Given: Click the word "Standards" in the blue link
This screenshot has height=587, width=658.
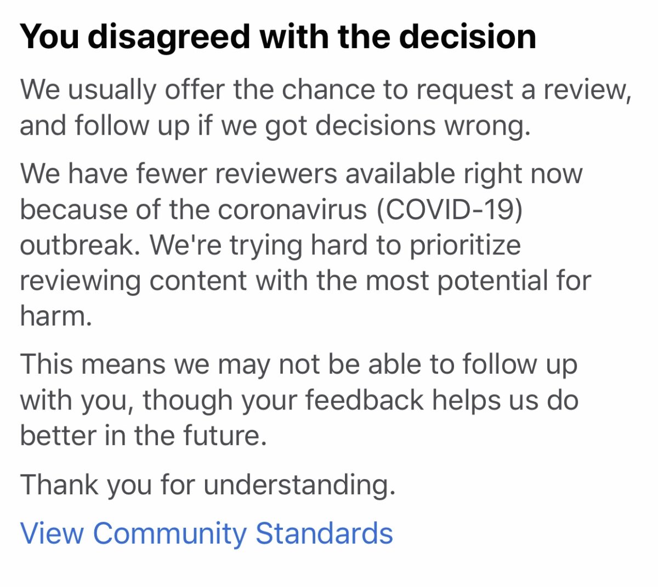Looking at the screenshot, I should (x=324, y=533).
